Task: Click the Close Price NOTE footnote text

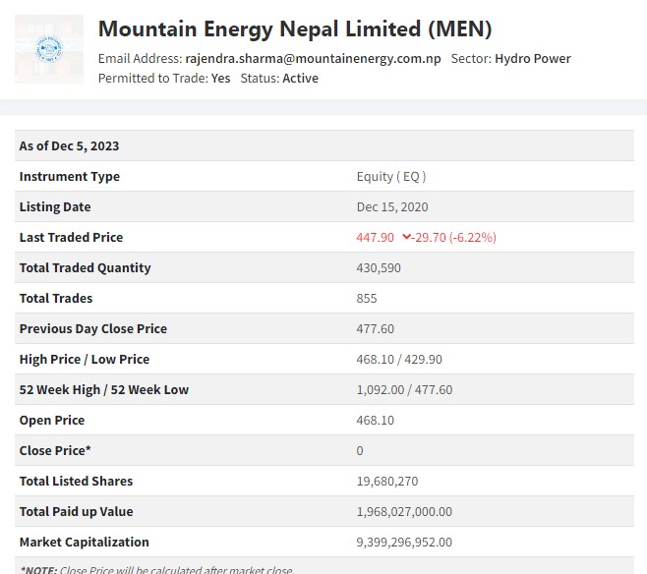Action: pos(155,569)
